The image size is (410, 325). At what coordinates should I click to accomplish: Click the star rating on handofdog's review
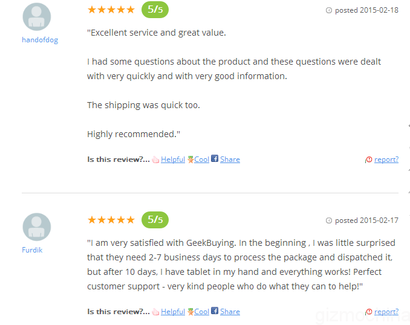[111, 10]
